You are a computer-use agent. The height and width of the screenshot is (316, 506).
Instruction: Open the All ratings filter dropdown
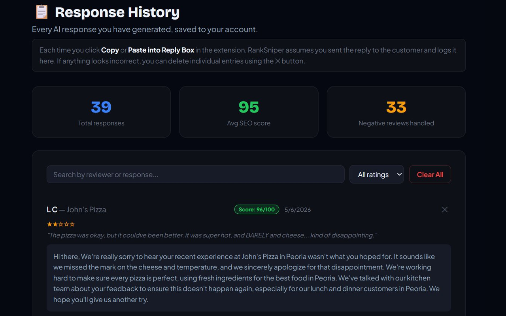tap(376, 174)
